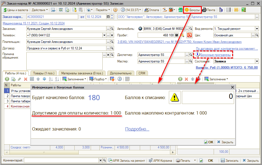Switch to the CRM tab
Screen dimensions: 262x165
click(142, 73)
